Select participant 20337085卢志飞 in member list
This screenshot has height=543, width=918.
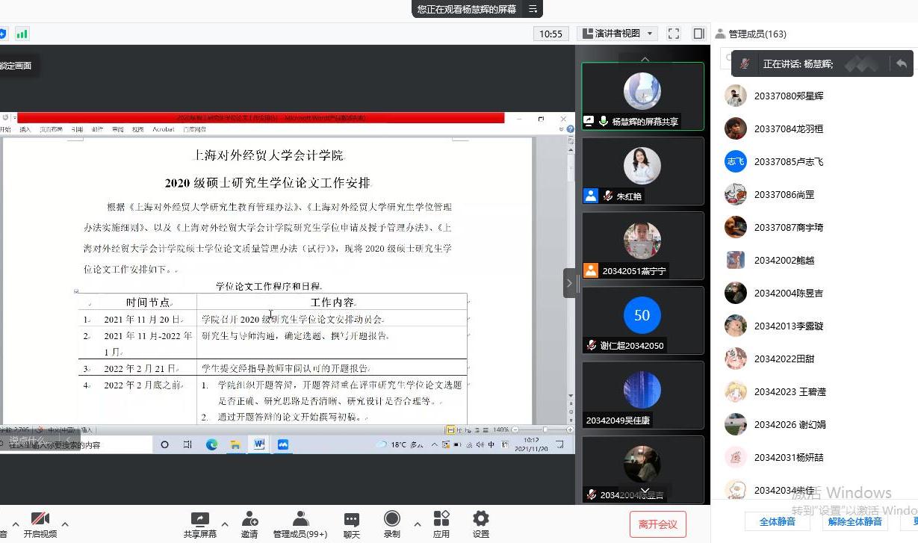click(788, 161)
